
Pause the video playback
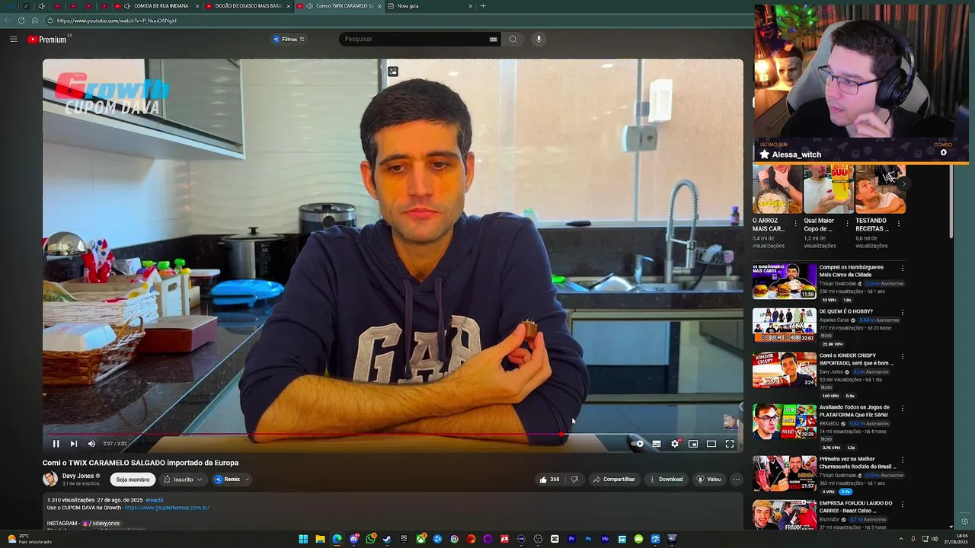pyautogui.click(x=56, y=444)
